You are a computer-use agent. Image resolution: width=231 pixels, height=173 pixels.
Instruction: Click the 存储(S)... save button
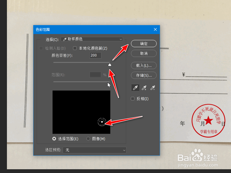click(144, 76)
